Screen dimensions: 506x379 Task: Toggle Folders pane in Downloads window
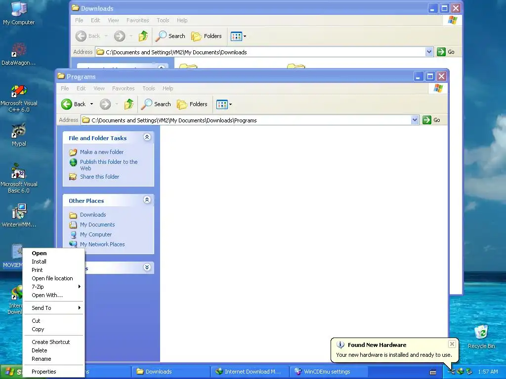point(206,36)
